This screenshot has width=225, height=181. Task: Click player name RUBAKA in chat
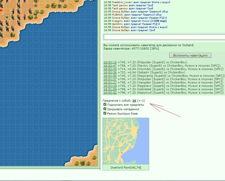[118, 15]
